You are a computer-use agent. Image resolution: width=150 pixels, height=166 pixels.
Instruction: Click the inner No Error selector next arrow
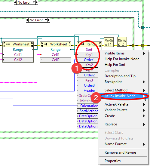pos(49,20)
